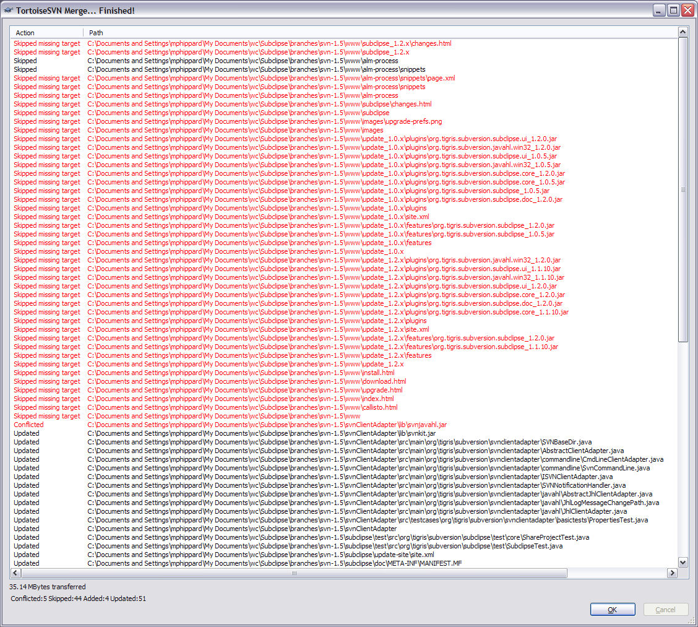Image resolution: width=698 pixels, height=627 pixels.
Task: Select the Updated row for CmdLineClientAdapter.java
Action: (343, 459)
